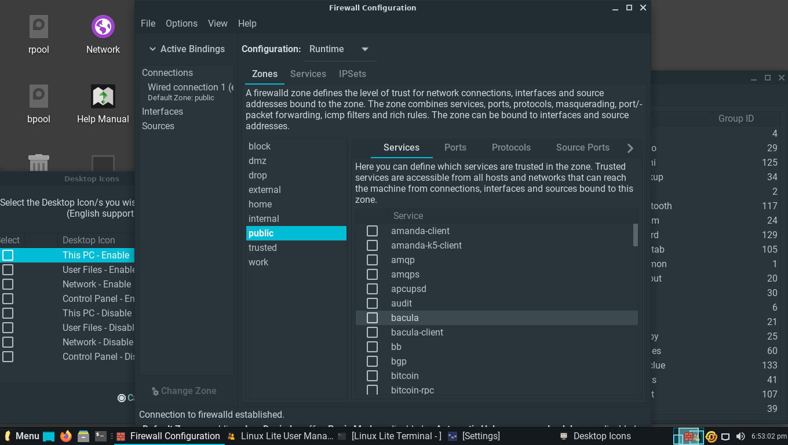Image resolution: width=788 pixels, height=445 pixels.
Task: Enable the amqp service checkbox
Action: coord(373,260)
